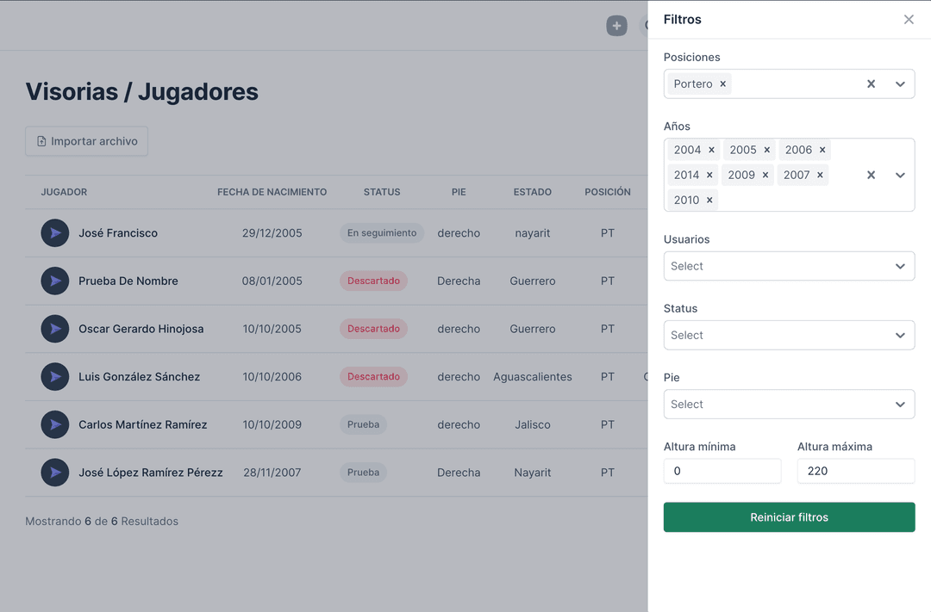Remove the 2005 year tag
Screen dimensions: 931x612
pos(766,150)
